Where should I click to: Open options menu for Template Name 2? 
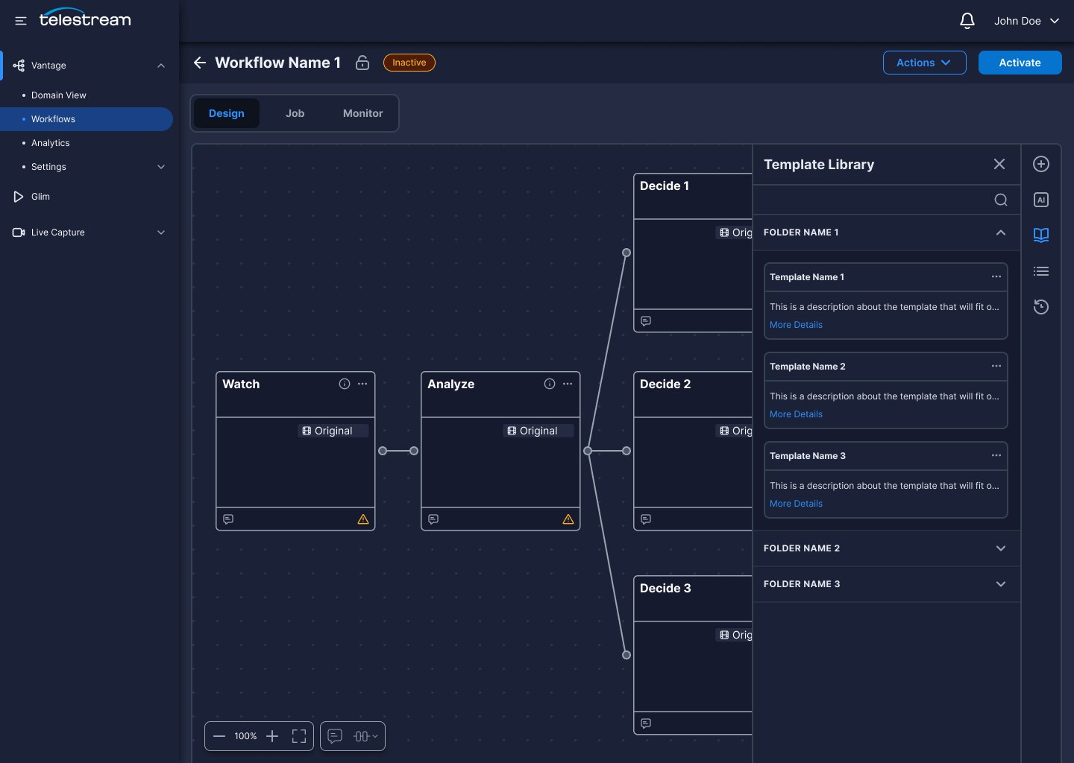pyautogui.click(x=996, y=366)
